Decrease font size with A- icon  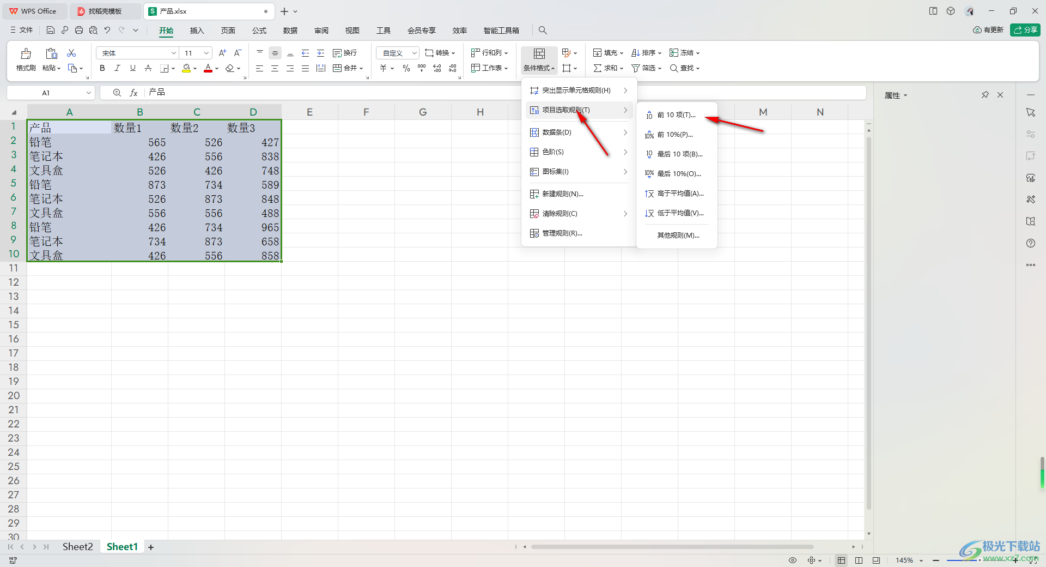click(x=238, y=53)
